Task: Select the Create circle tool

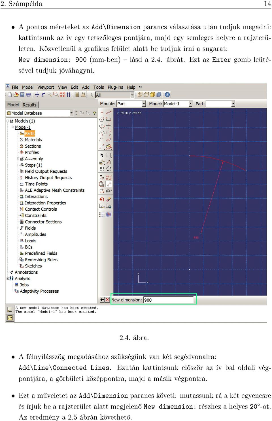Action: tap(102, 120)
